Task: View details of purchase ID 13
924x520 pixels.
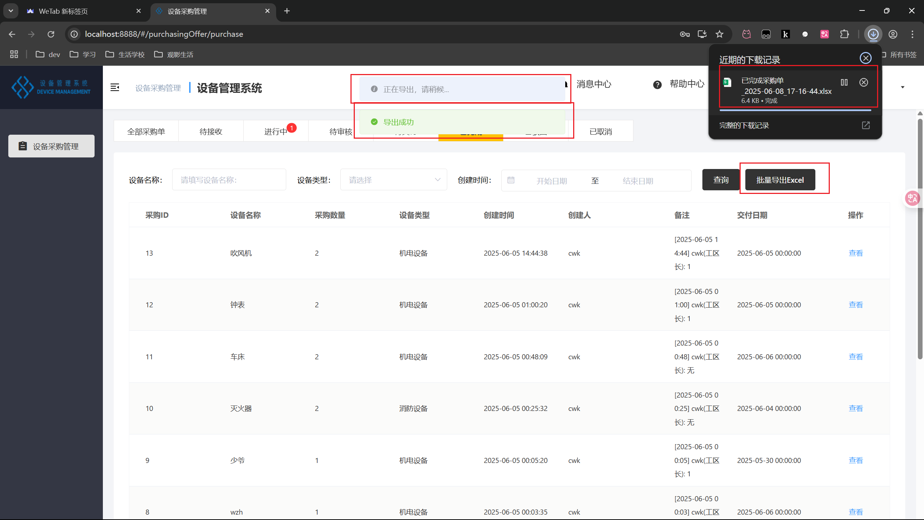Action: pos(855,253)
